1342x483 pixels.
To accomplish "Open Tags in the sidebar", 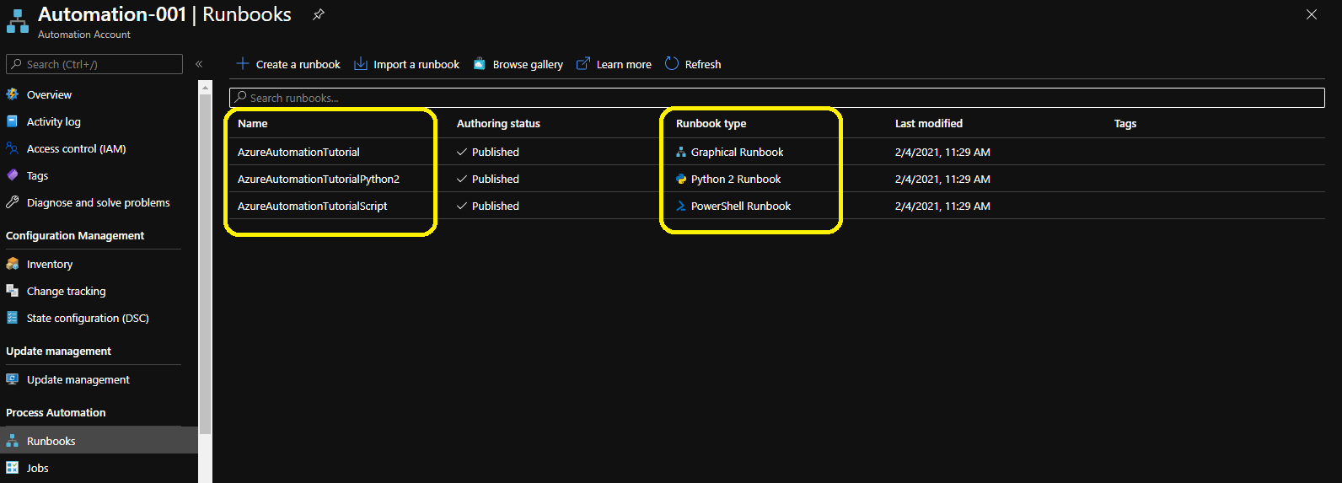I will (x=38, y=175).
